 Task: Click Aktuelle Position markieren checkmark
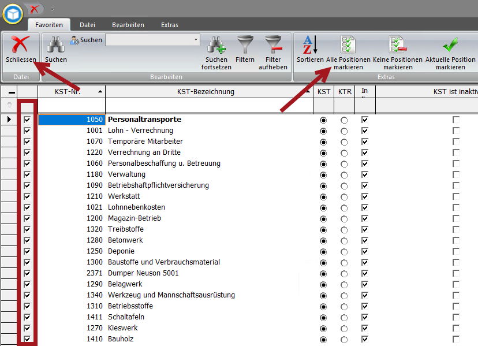[x=450, y=45]
